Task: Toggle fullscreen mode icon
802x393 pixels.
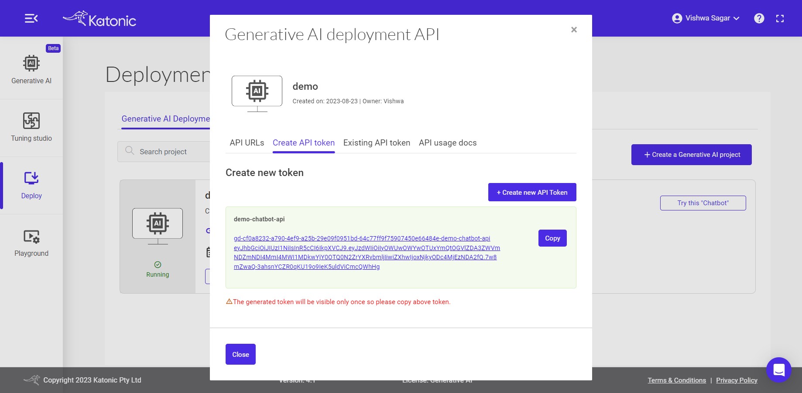Action: coord(780,18)
